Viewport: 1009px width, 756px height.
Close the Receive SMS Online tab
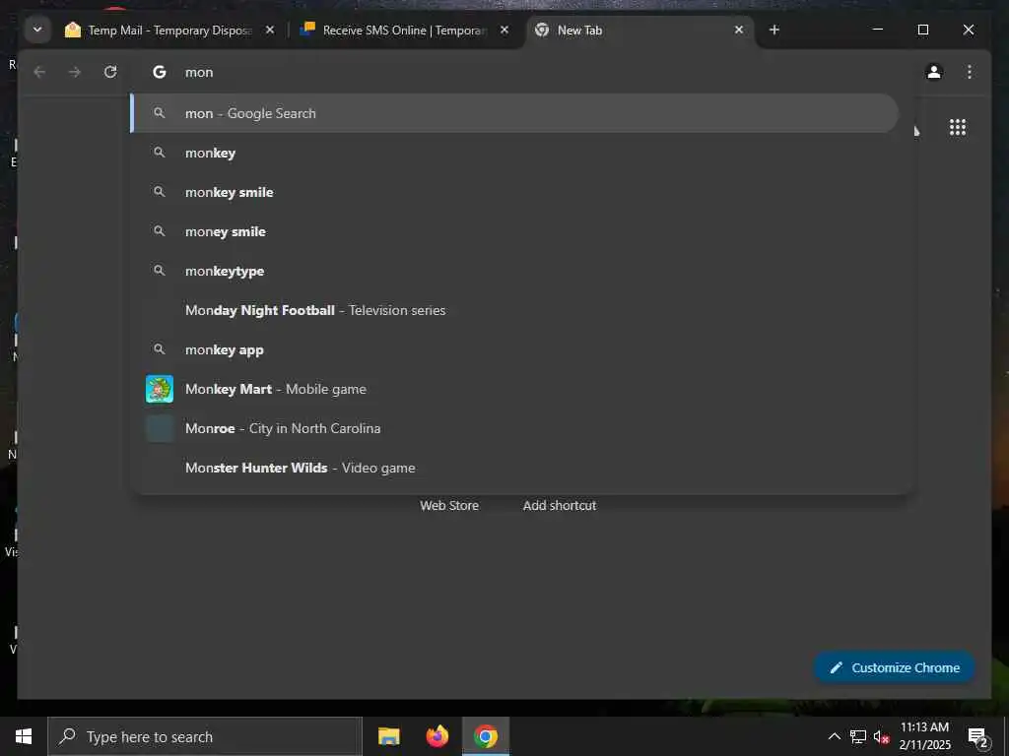[504, 31]
